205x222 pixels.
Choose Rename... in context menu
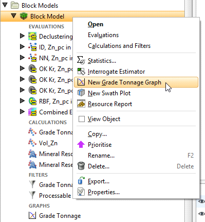[x=136, y=156]
